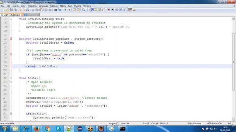The image size is (236, 132).
Task: Click the Paste toolbar icon
Action: click(41, 10)
